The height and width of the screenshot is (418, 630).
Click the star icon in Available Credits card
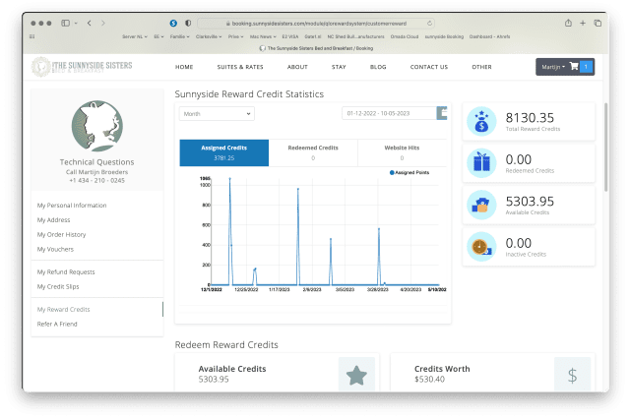[356, 375]
